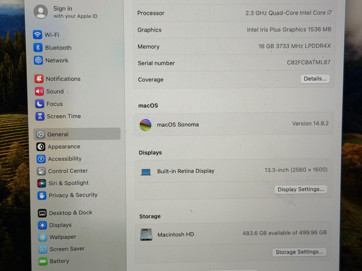Click the Built-in Retina Display label
Viewport: 362px width, 271px height.
(186, 171)
